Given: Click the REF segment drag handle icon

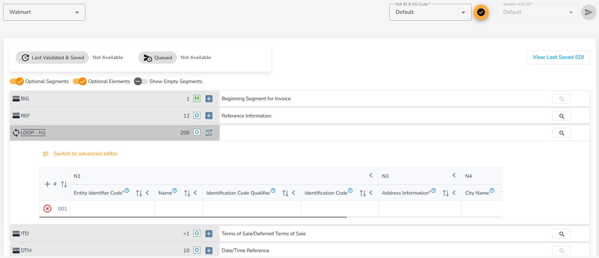Looking at the screenshot, I should [x=16, y=116].
